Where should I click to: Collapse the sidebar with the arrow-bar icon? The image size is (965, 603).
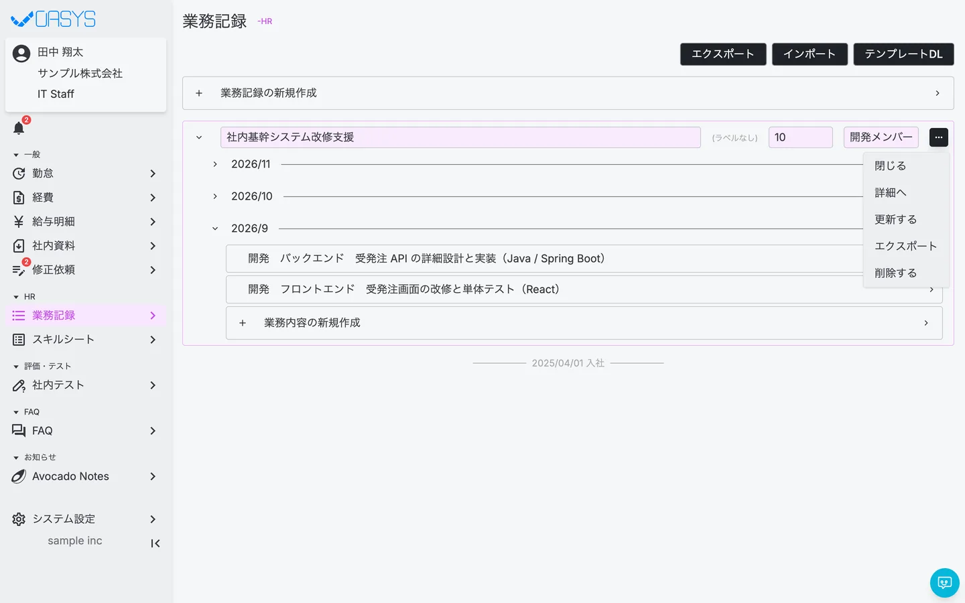click(155, 543)
